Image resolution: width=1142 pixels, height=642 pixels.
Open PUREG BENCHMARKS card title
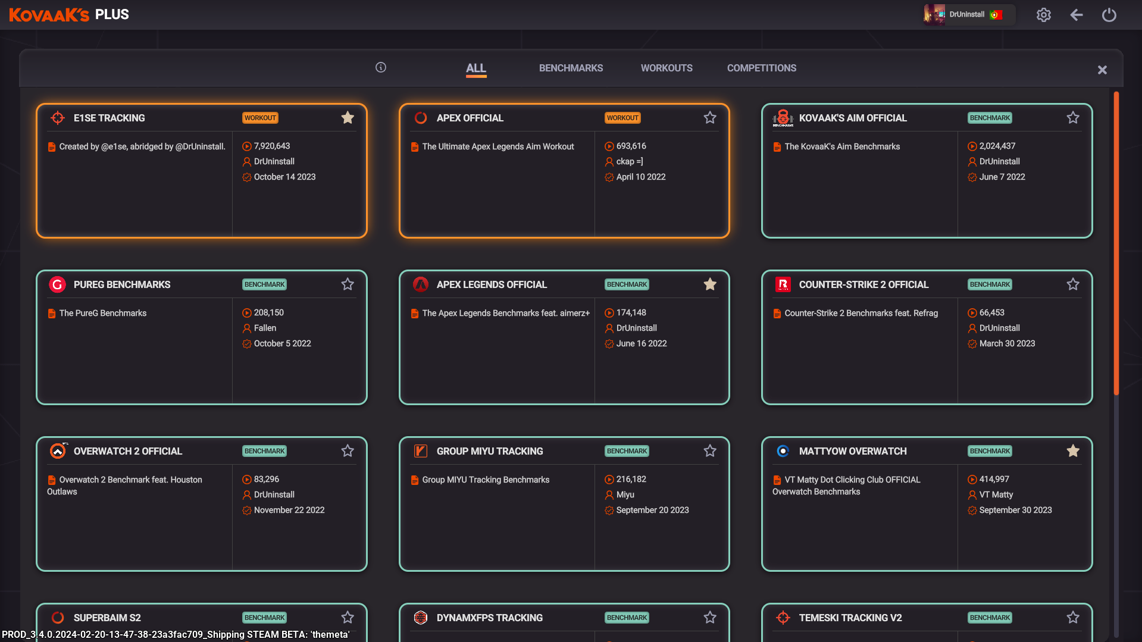click(x=122, y=285)
